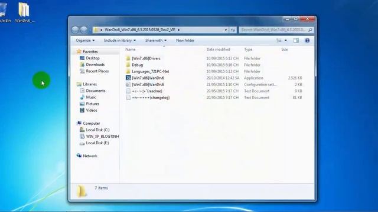The image size is (378, 212).
Task: Click the Computer icon in navigation pane
Action: (79, 123)
